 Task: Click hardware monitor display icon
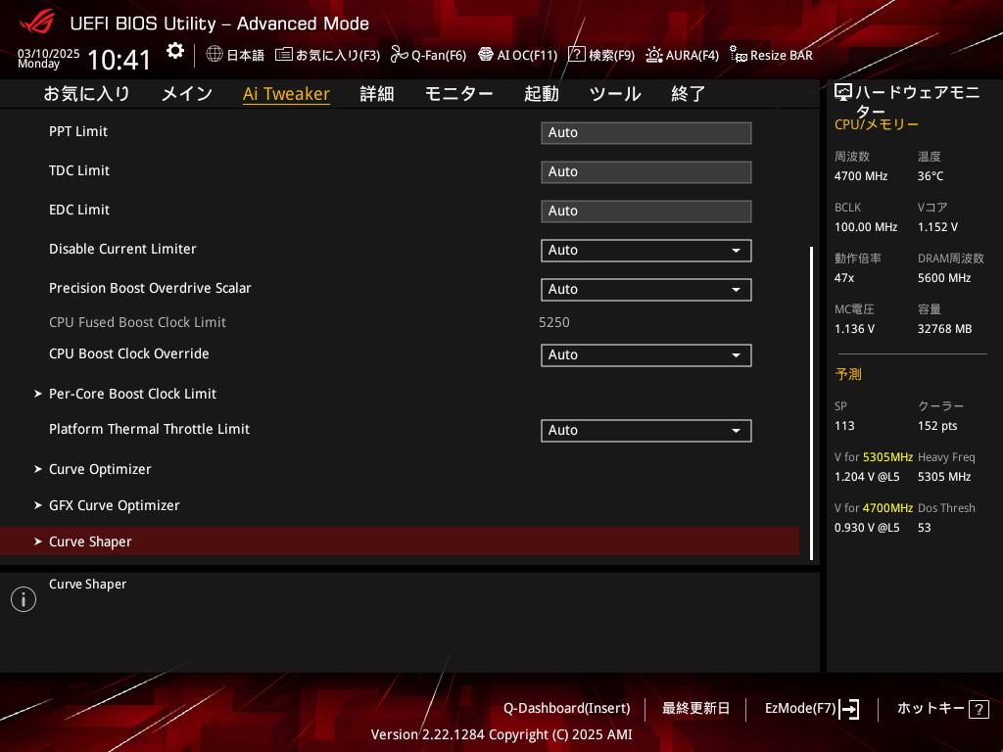pos(843,93)
